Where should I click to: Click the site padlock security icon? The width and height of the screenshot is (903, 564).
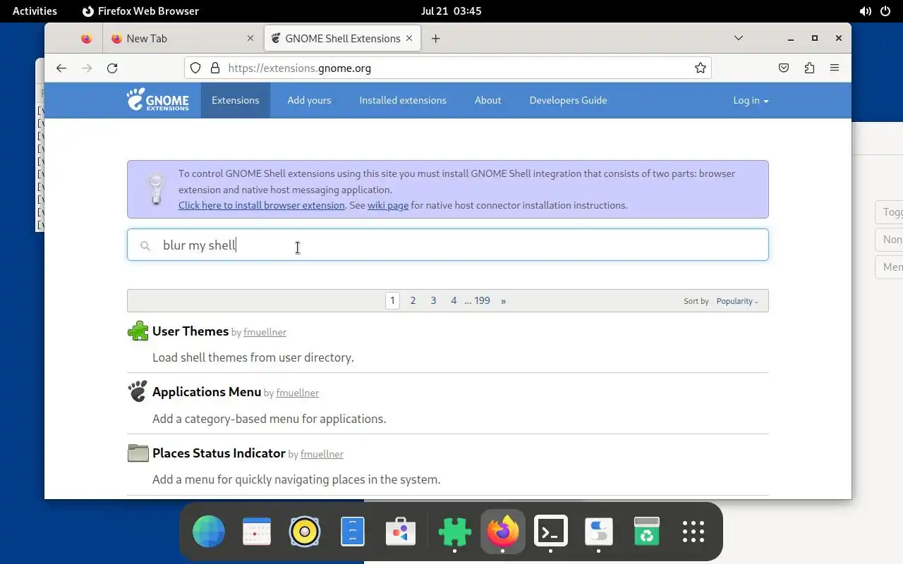click(x=215, y=68)
